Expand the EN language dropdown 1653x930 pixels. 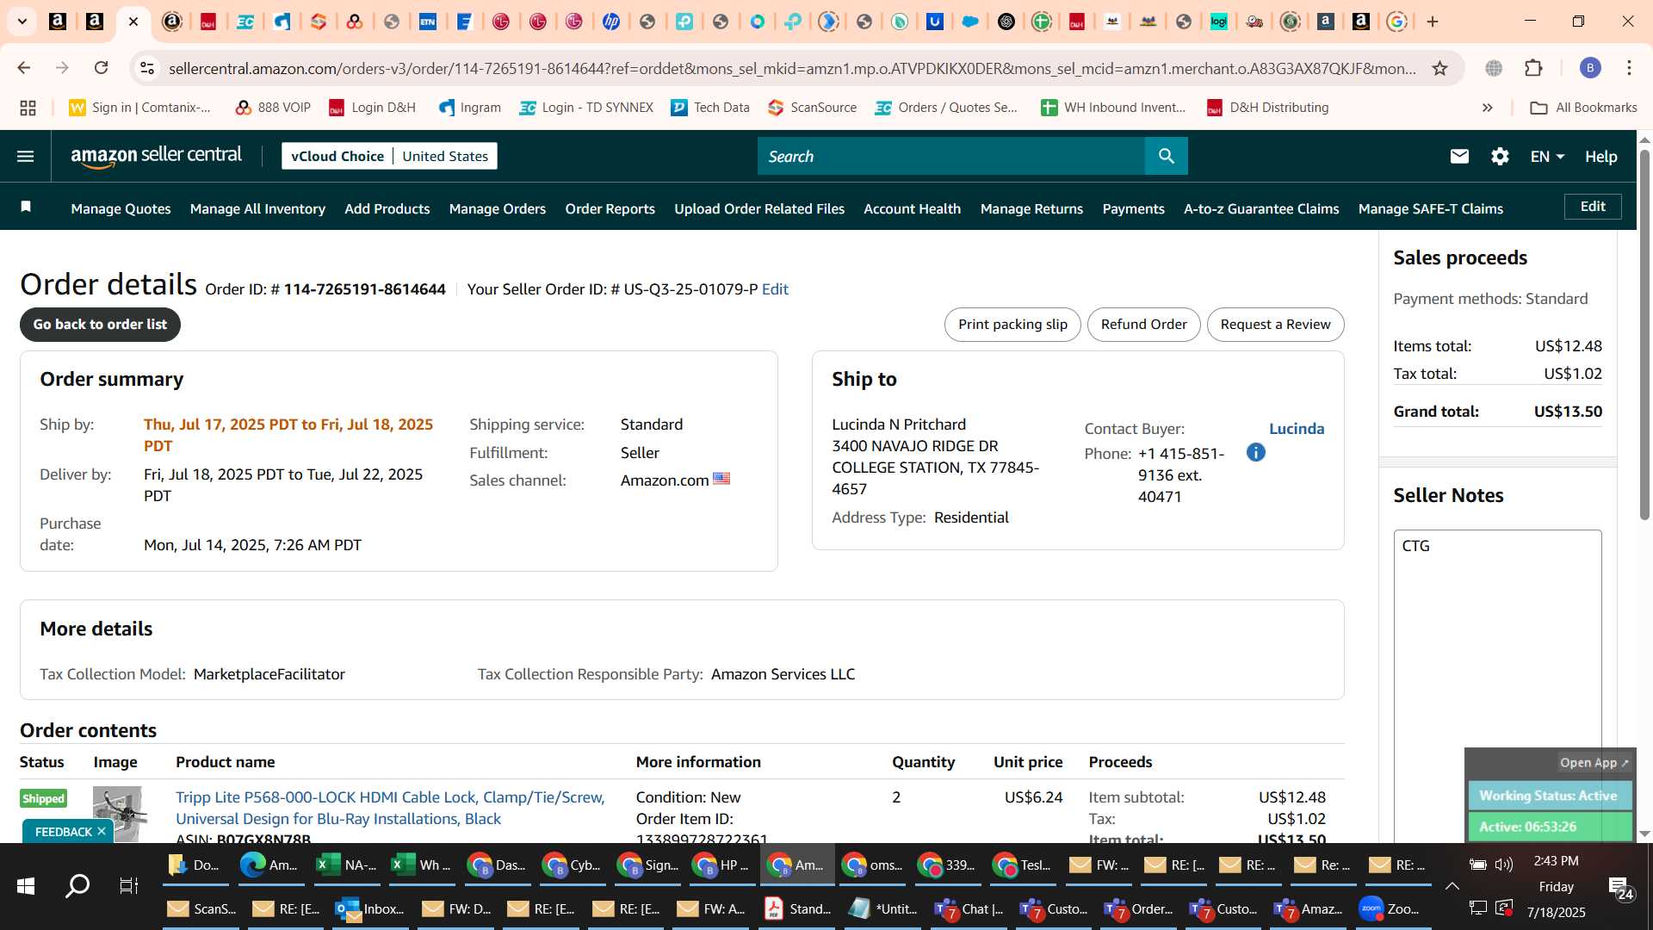pyautogui.click(x=1547, y=157)
